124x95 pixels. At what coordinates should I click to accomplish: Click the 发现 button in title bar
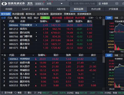[49, 4]
